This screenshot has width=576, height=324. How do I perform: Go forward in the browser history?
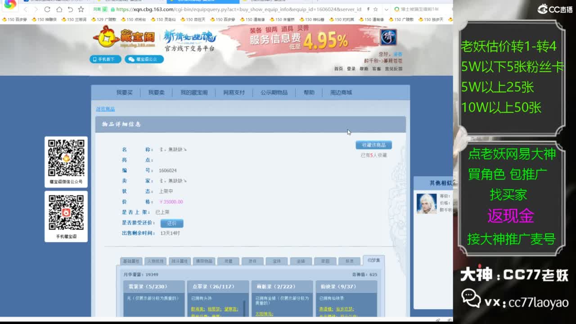[36, 9]
